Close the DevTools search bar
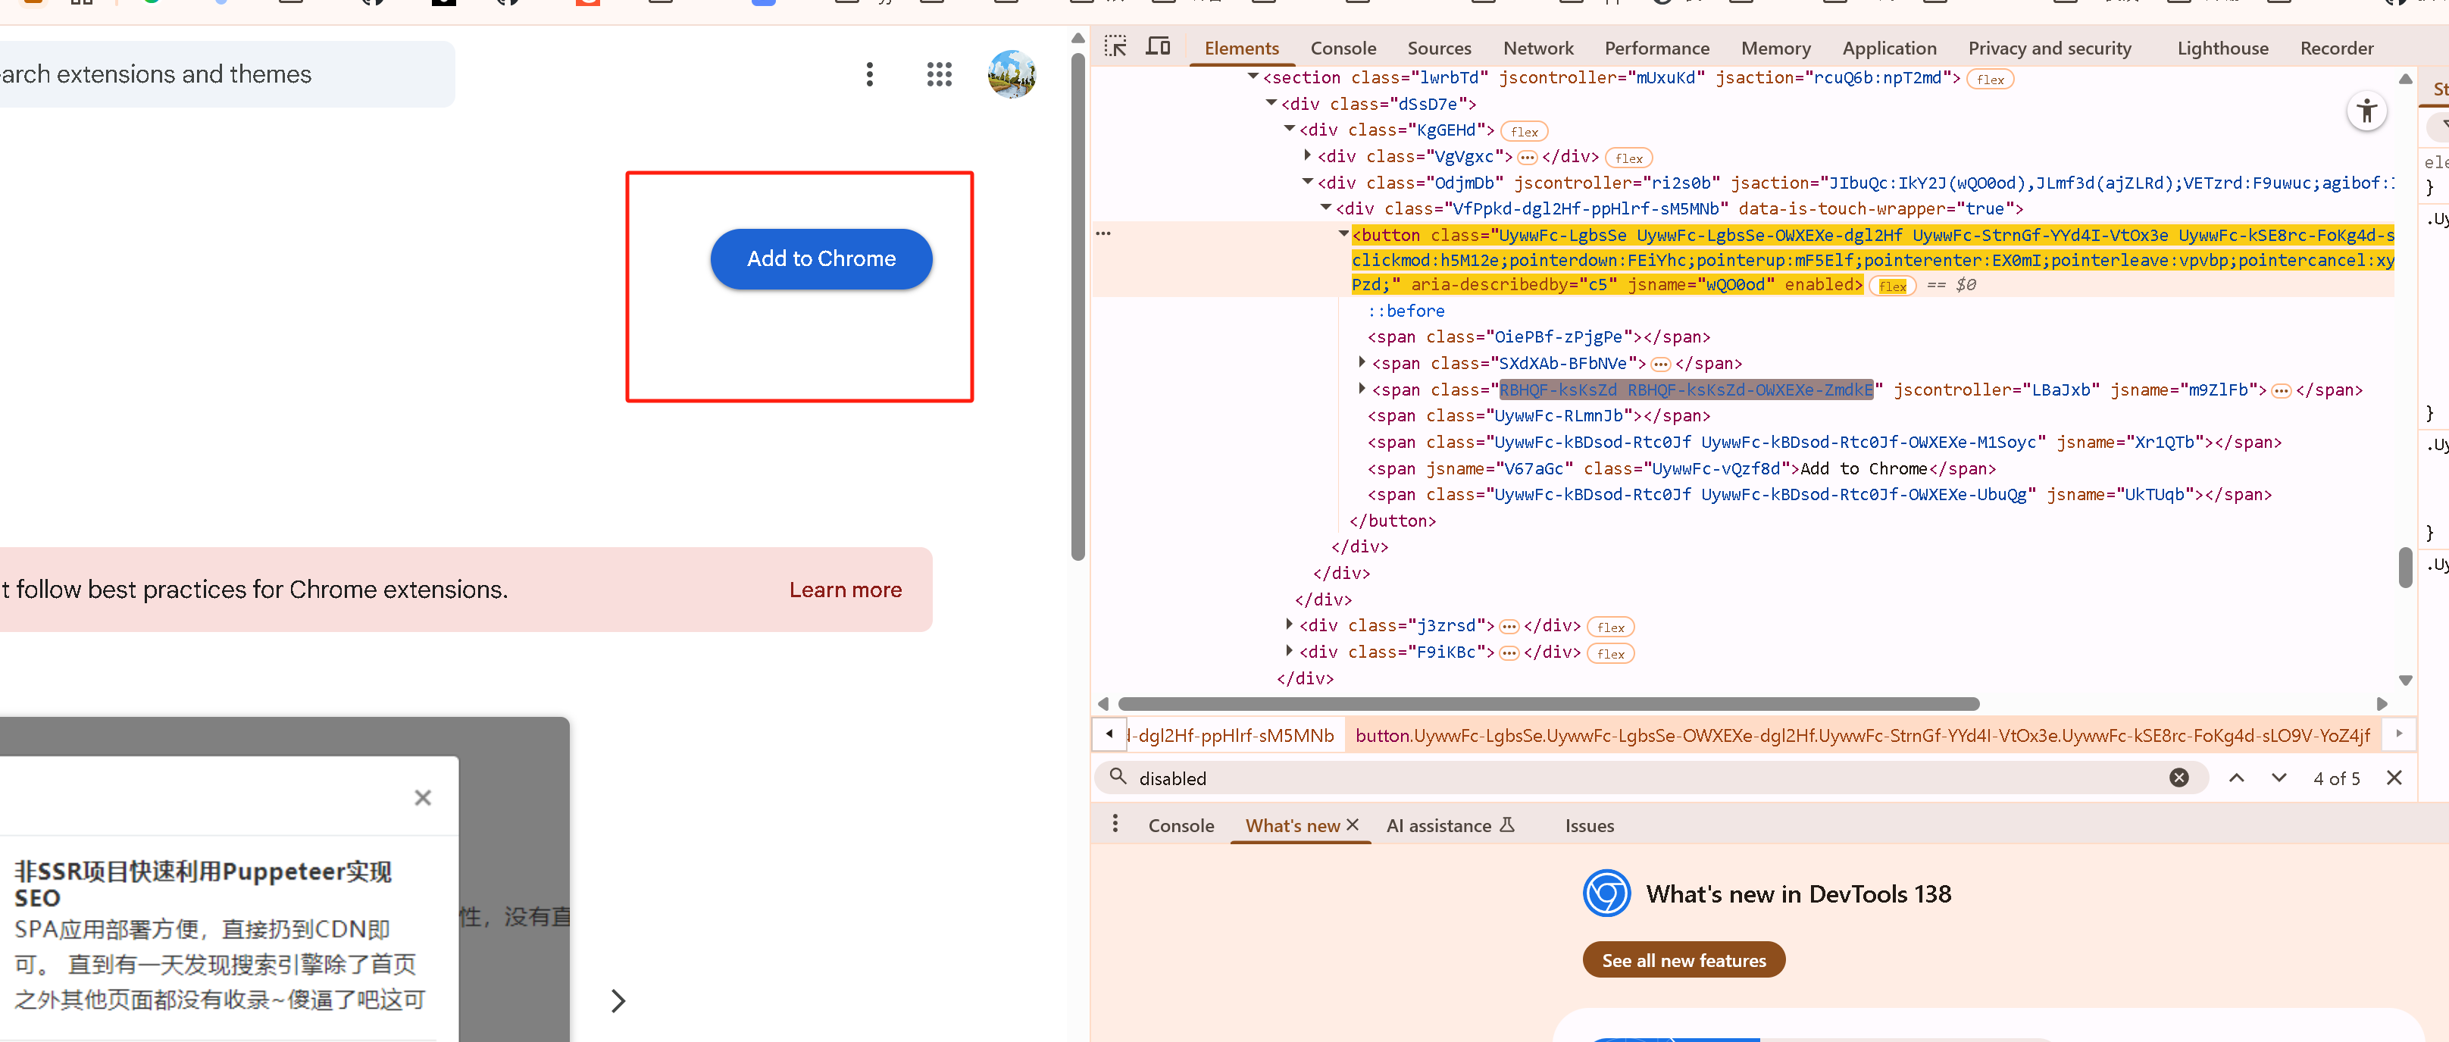This screenshot has height=1042, width=2449. 2394,778
